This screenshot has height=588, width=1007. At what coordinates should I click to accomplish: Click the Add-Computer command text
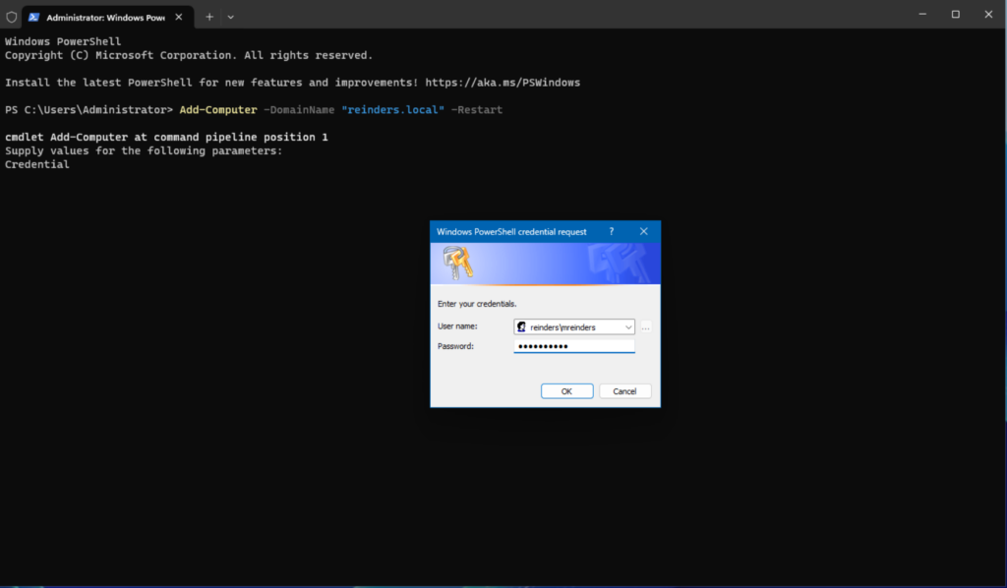[217, 110]
